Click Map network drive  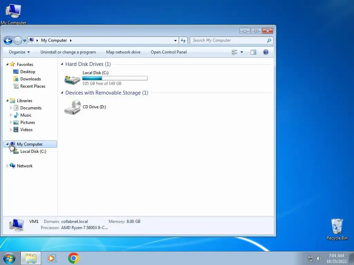coord(123,52)
